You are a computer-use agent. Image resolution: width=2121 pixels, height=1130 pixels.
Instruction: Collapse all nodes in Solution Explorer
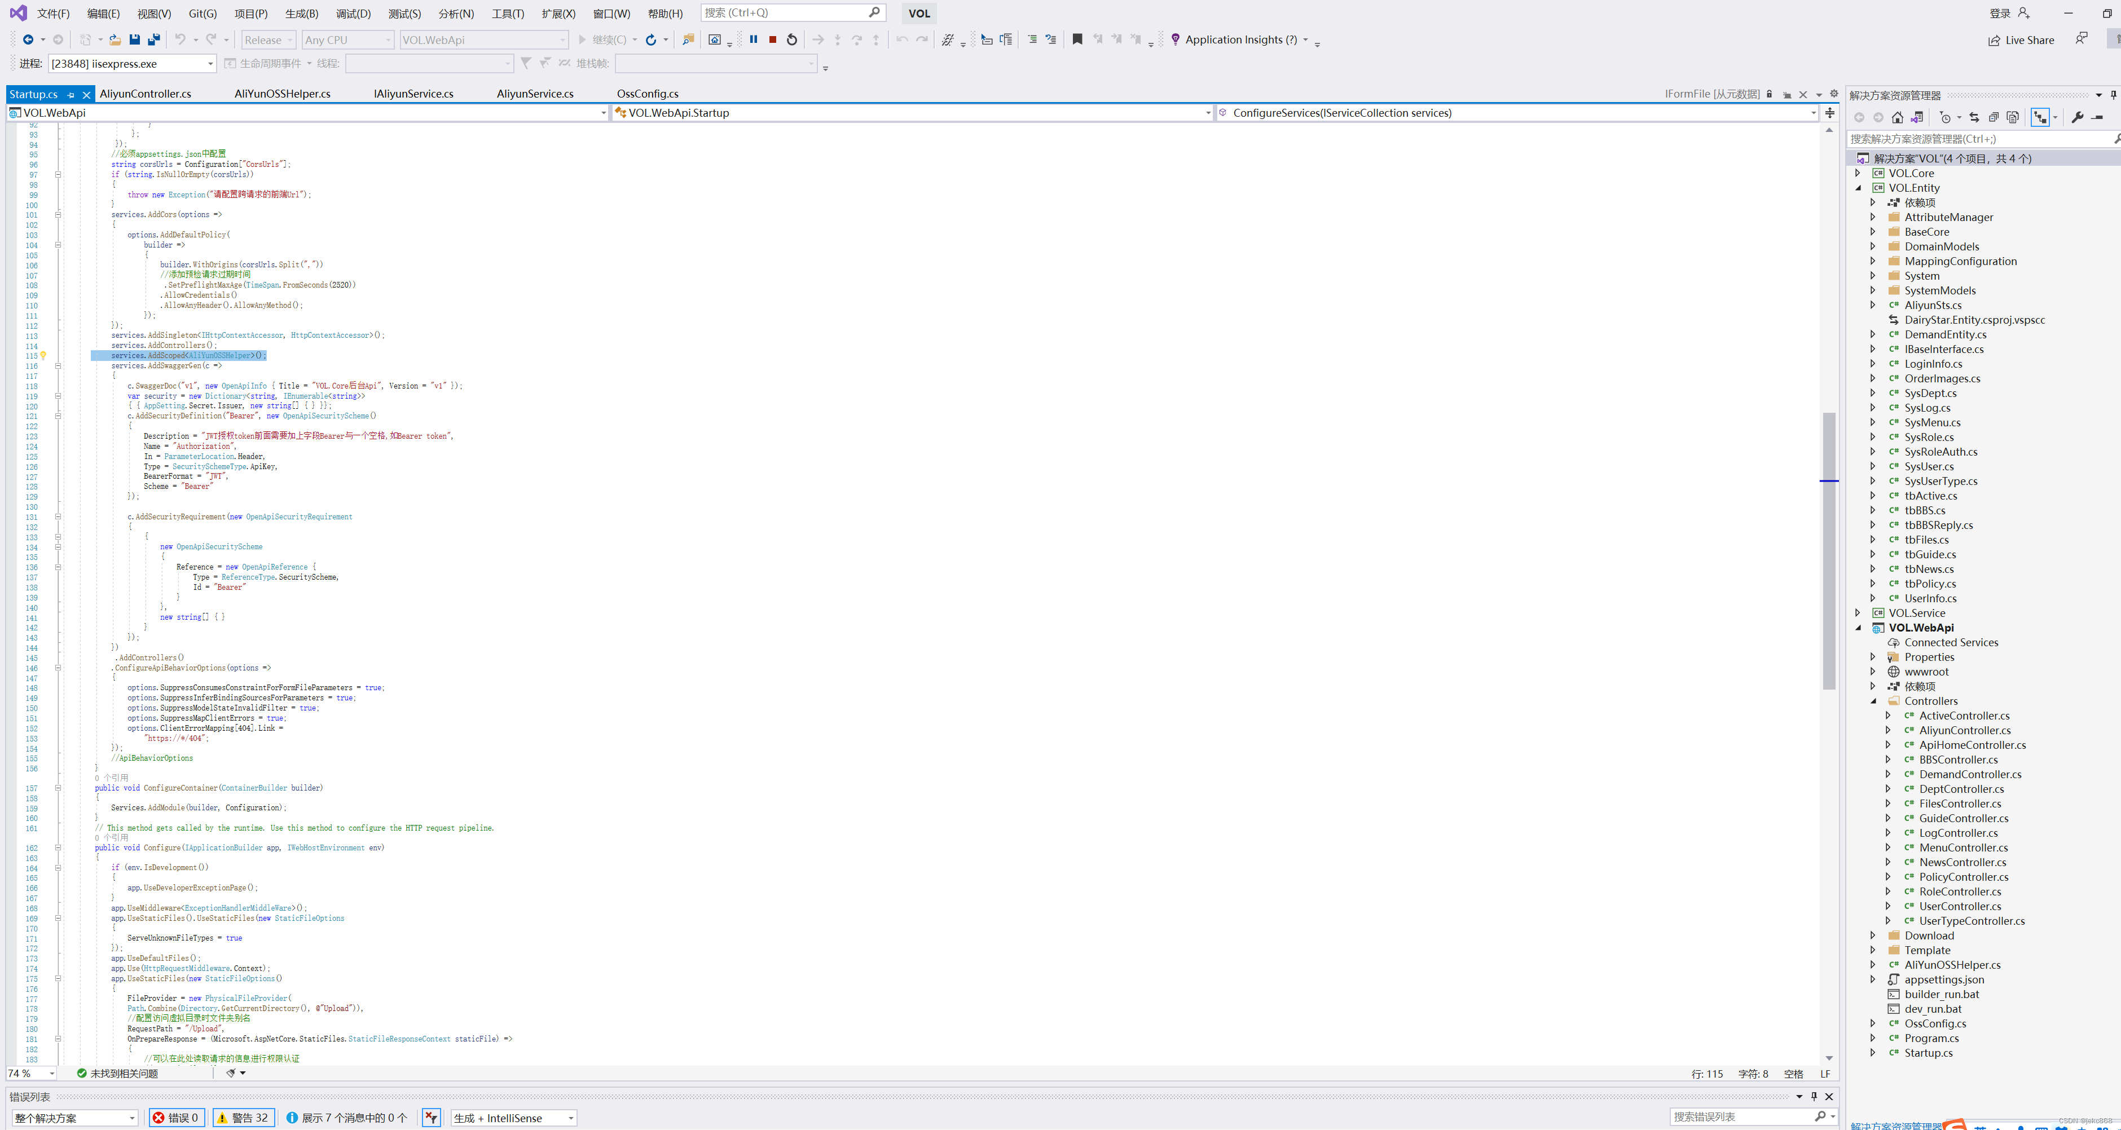1994,117
